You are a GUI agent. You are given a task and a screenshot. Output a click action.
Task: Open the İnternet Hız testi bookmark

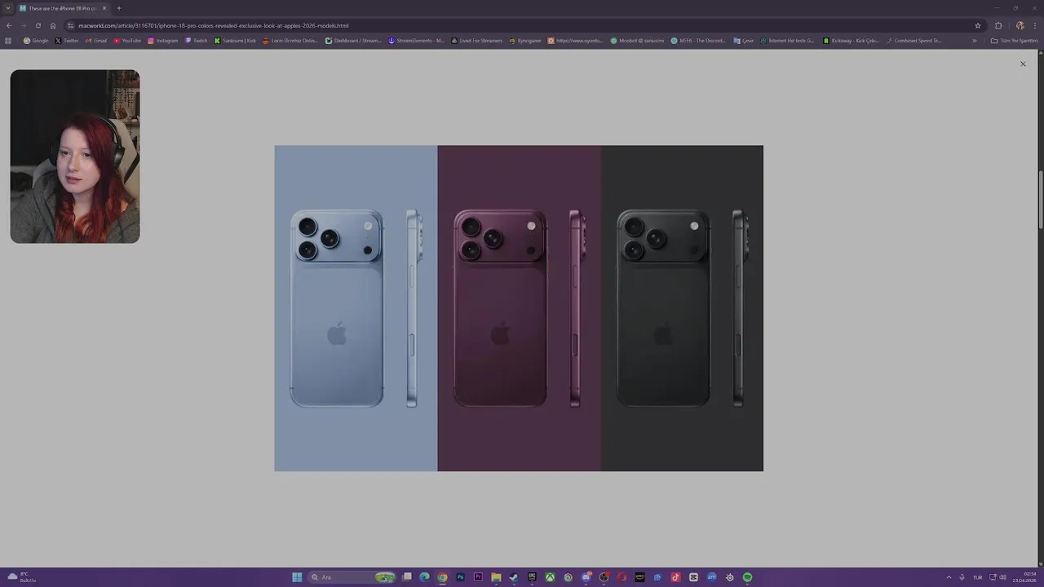(787, 40)
